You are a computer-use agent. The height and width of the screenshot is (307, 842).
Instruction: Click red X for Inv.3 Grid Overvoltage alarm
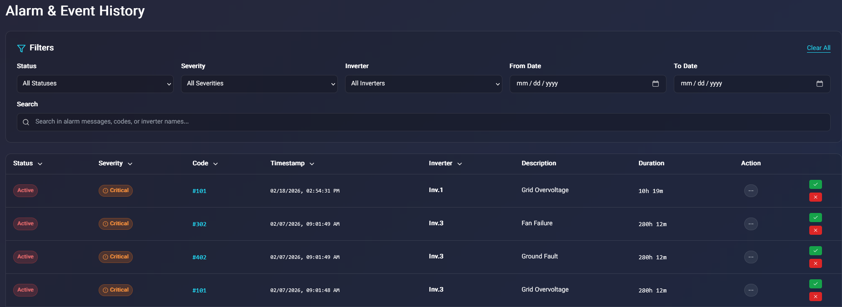point(815,297)
